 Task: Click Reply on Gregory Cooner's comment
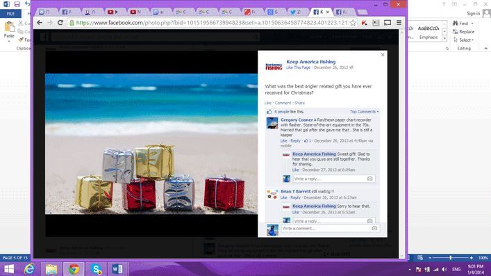[295, 141]
